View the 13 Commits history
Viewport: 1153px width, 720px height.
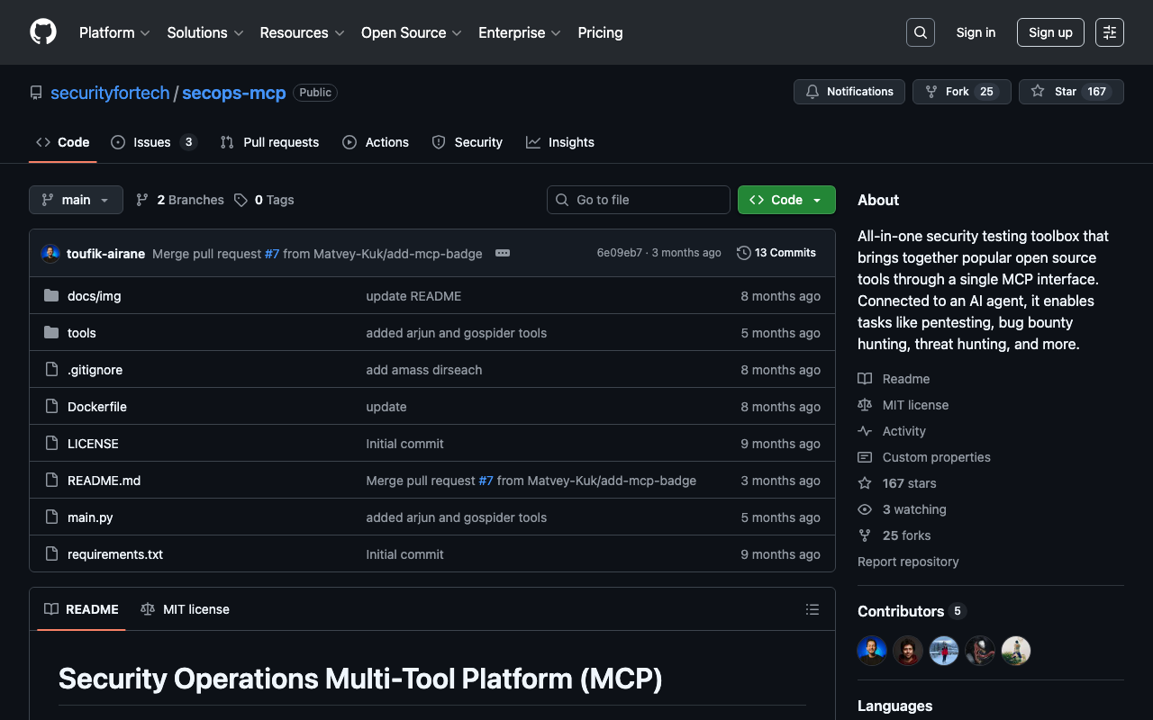[776, 253]
